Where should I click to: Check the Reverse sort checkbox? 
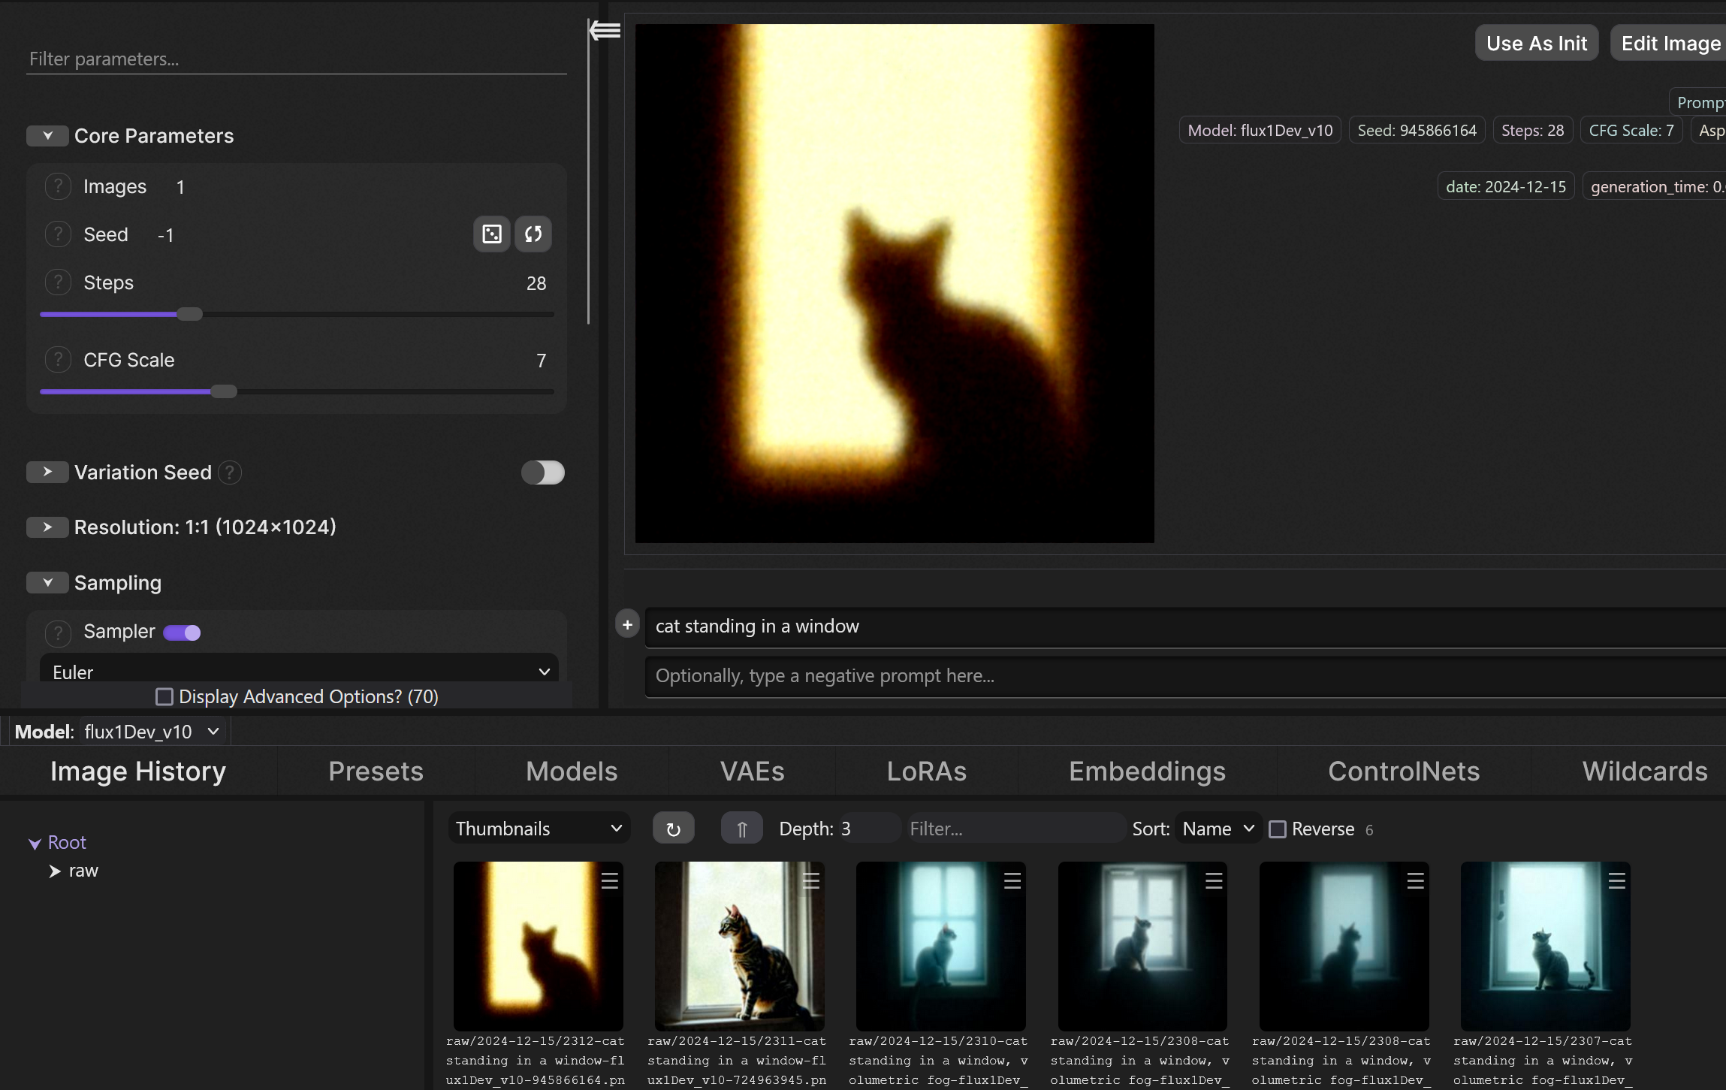tap(1277, 829)
